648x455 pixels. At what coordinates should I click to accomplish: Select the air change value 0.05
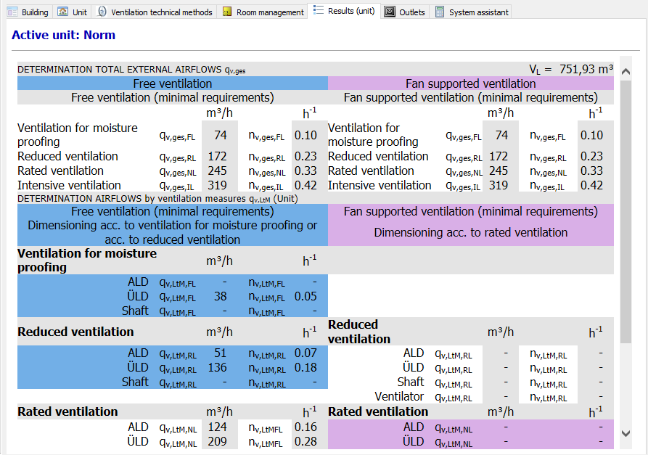coord(305,296)
